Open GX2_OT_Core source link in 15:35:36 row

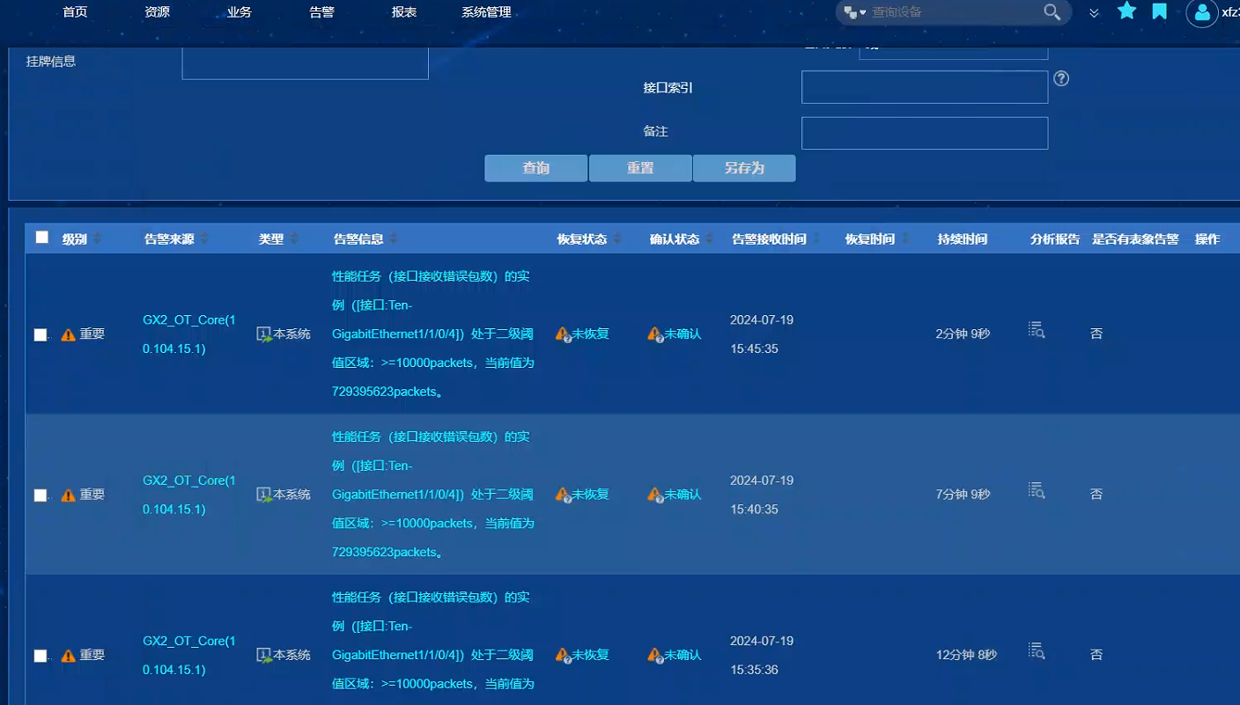click(x=189, y=656)
